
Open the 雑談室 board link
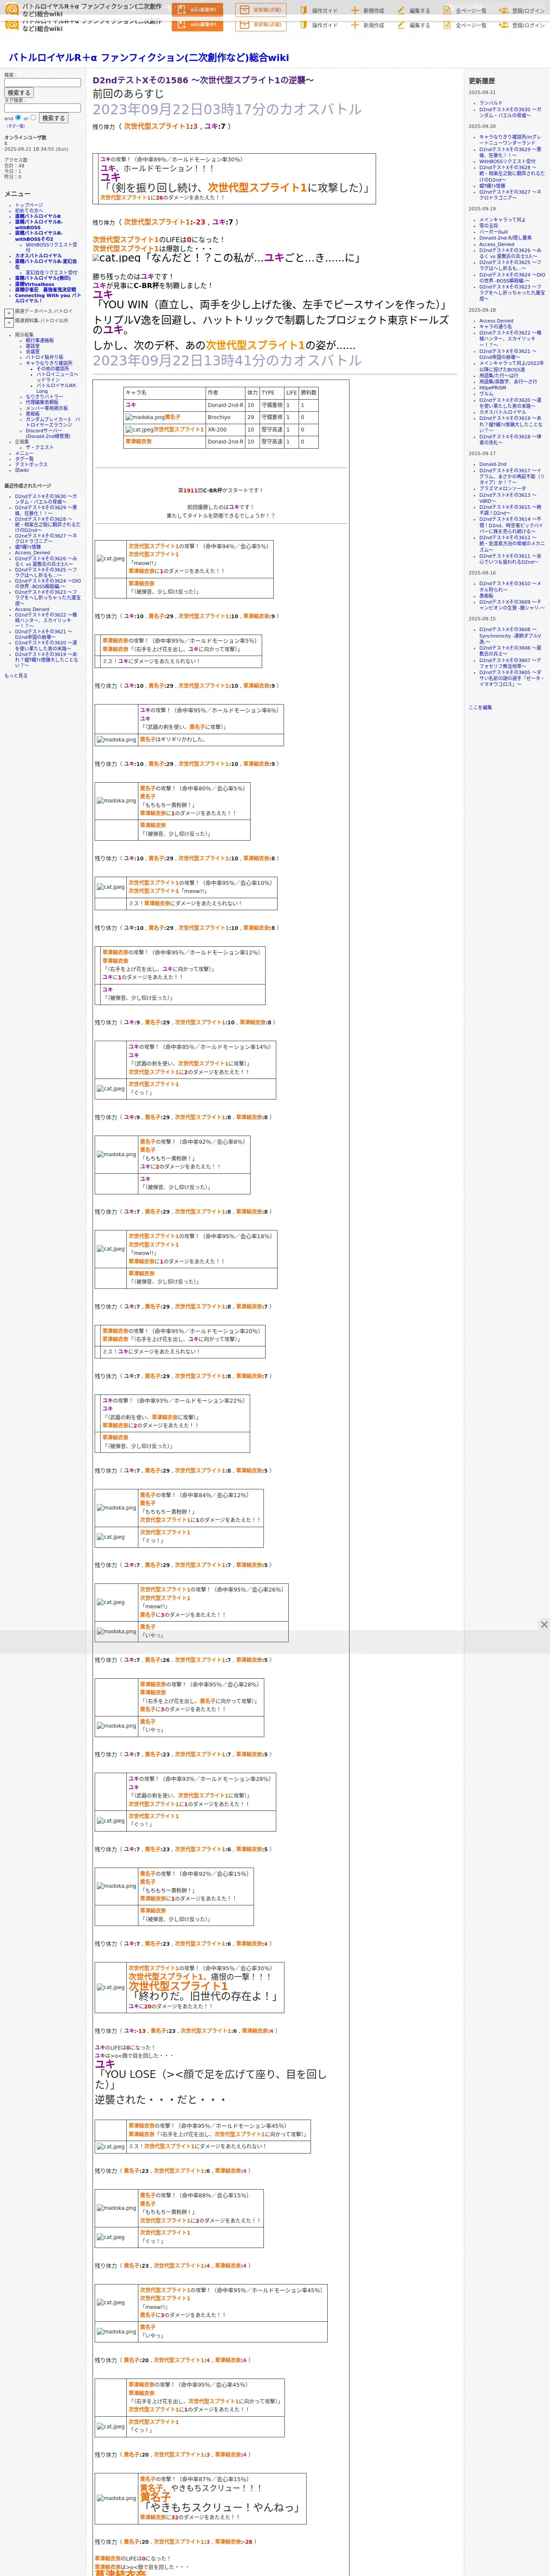[x=33, y=346]
